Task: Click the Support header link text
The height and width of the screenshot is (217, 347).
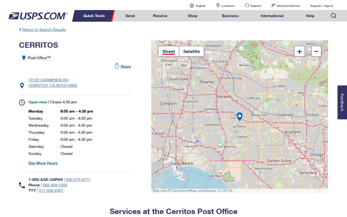Action: (x=256, y=6)
